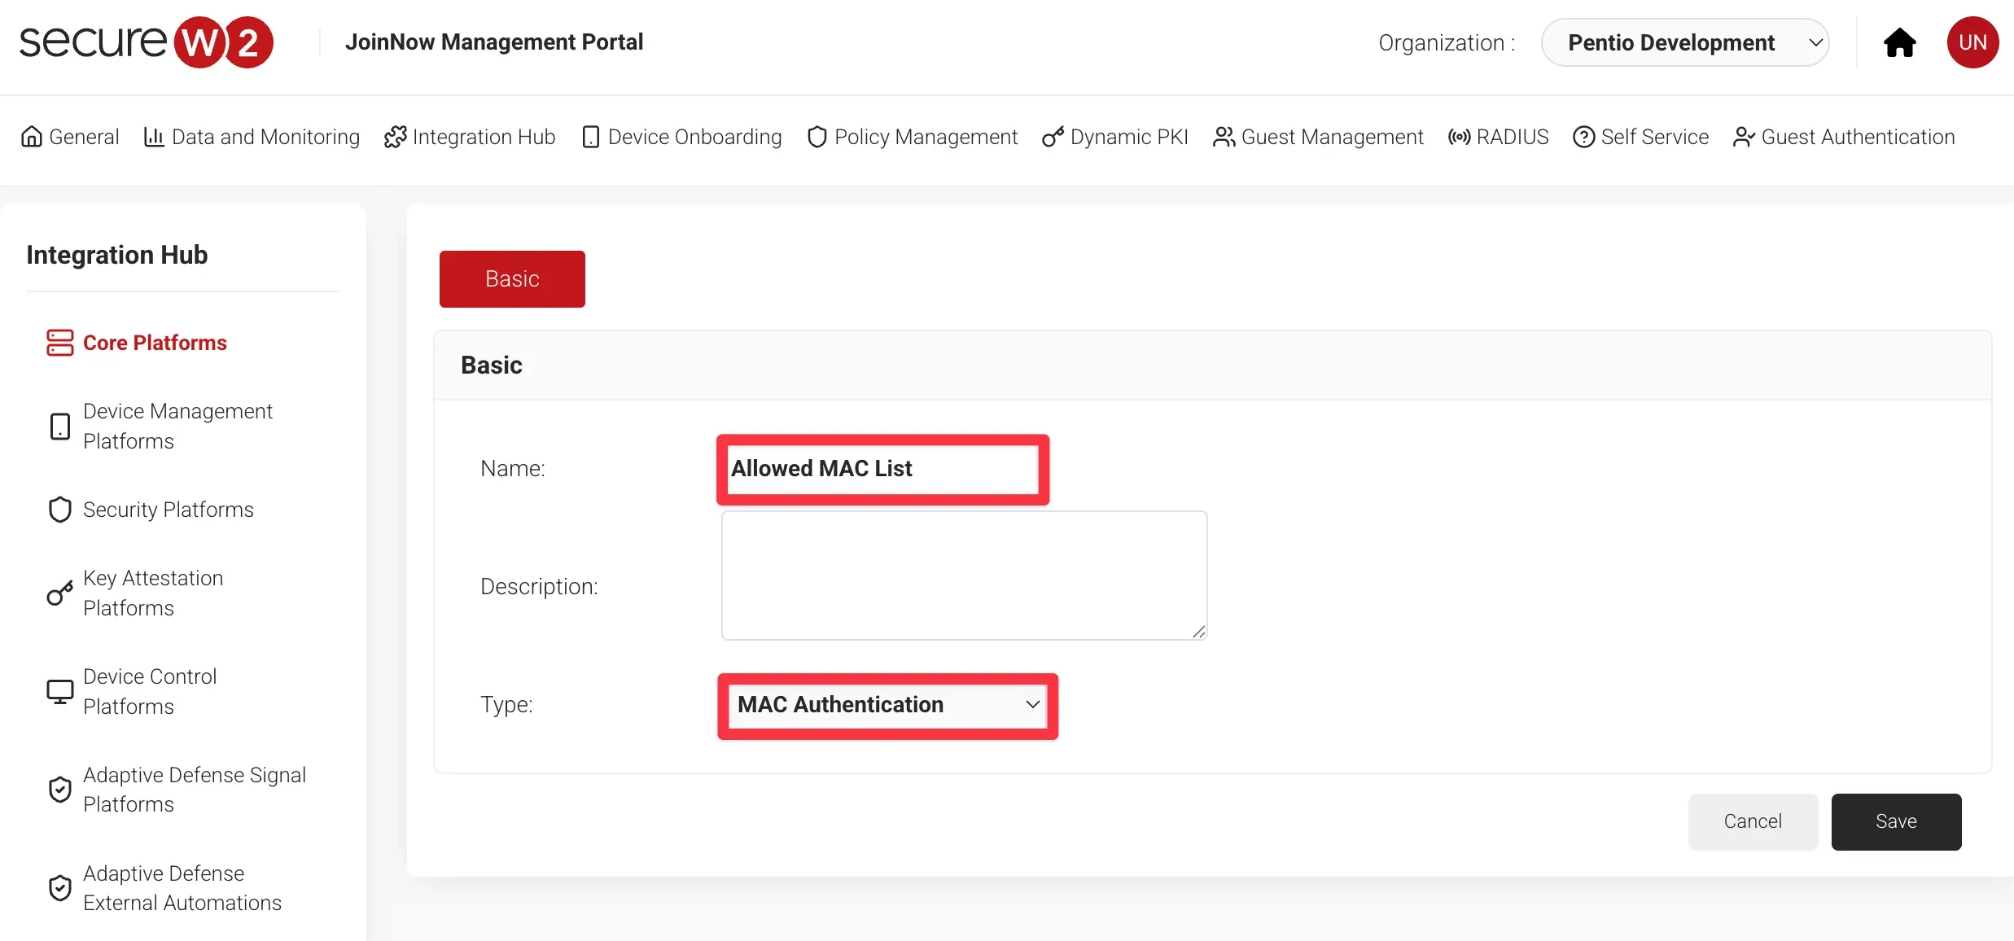This screenshot has height=941, width=2014.
Task: Click the Device Control Platforms monitor icon
Action: tap(59, 692)
